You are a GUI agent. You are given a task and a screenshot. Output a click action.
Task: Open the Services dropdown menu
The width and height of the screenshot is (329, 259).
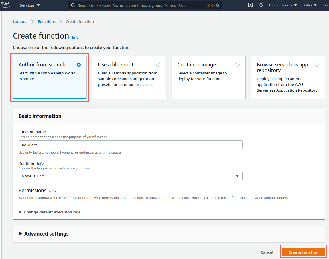click(29, 5)
